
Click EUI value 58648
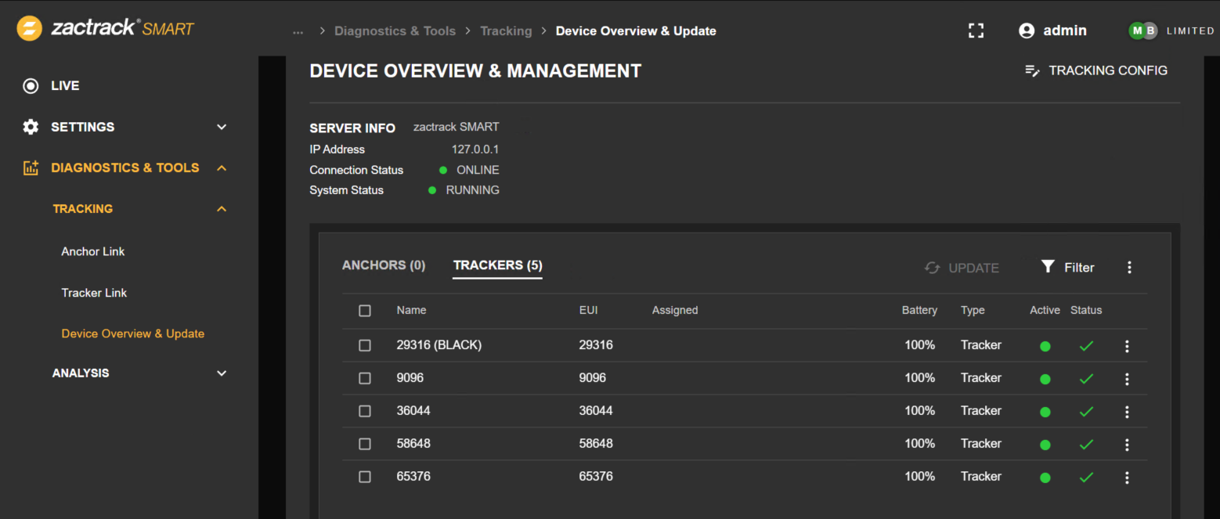coord(596,444)
